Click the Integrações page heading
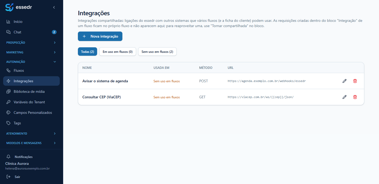 pyautogui.click(x=94, y=13)
